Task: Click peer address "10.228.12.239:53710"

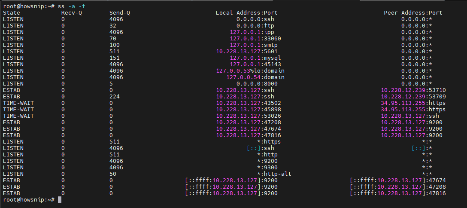Action: pyautogui.click(x=413, y=90)
